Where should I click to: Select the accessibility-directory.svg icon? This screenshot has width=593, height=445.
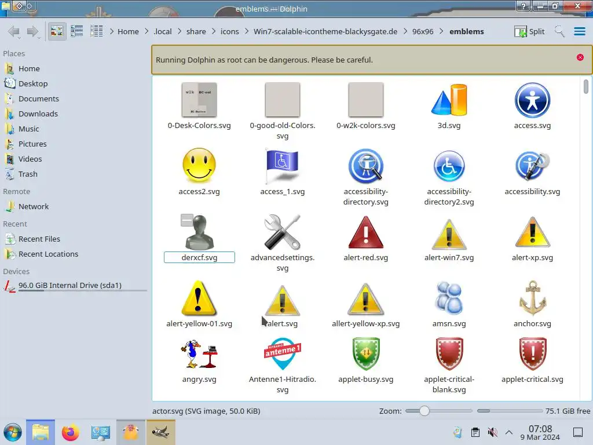(x=366, y=165)
